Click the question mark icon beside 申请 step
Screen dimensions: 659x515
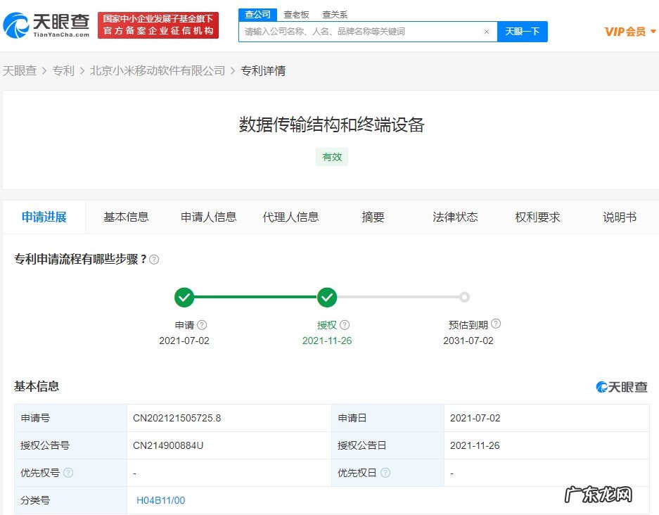(202, 324)
